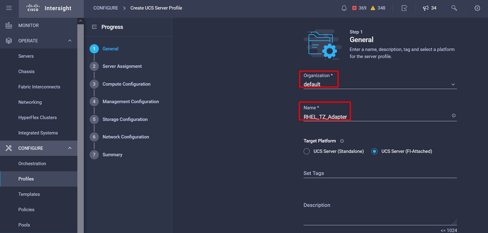View the 369 critical alarms

coord(359,8)
